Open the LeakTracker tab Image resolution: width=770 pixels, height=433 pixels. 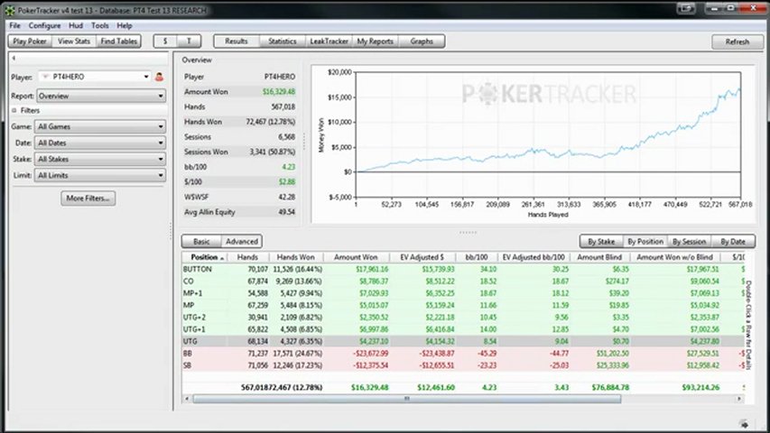[x=329, y=41]
